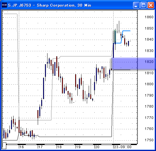Image resolution: width=156 pixels, height=151 pixels.
Task: Click date label 18 on time axis
Action: click(59, 147)
